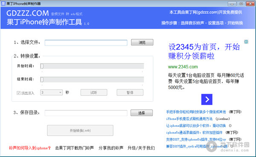This screenshot has height=157, width=256.
Task: Open 支持IOS7_支持iphone5s插件 article link
Action: 196,140
